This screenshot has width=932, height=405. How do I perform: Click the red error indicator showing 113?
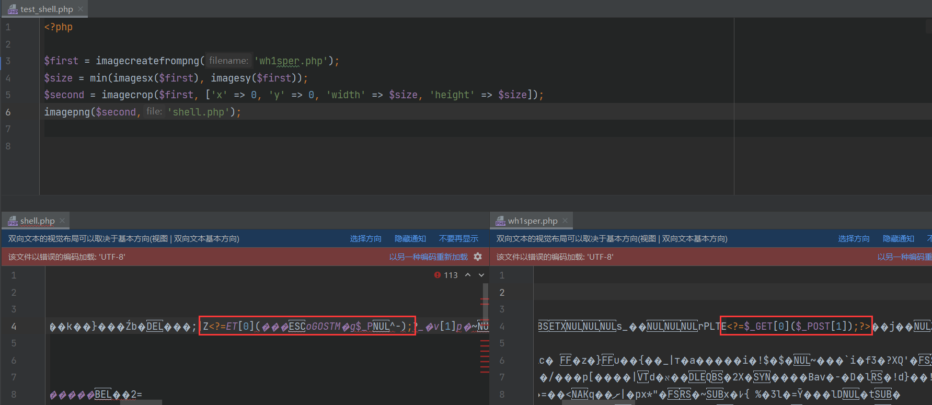(x=446, y=275)
